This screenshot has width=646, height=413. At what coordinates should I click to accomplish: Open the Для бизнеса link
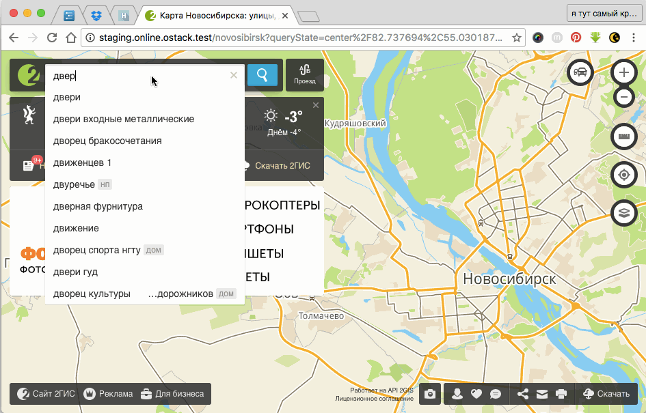172,394
